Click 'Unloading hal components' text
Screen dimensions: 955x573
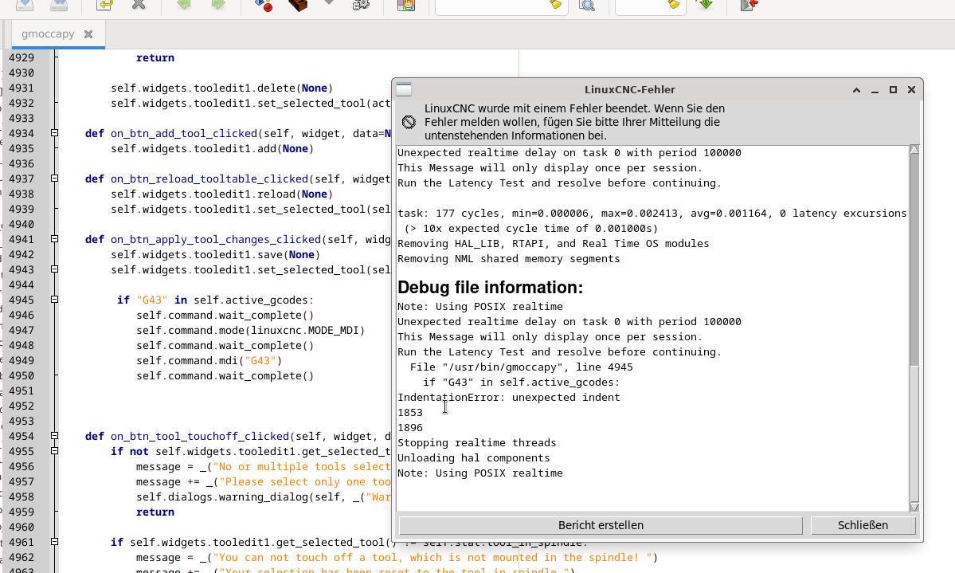pos(474,457)
